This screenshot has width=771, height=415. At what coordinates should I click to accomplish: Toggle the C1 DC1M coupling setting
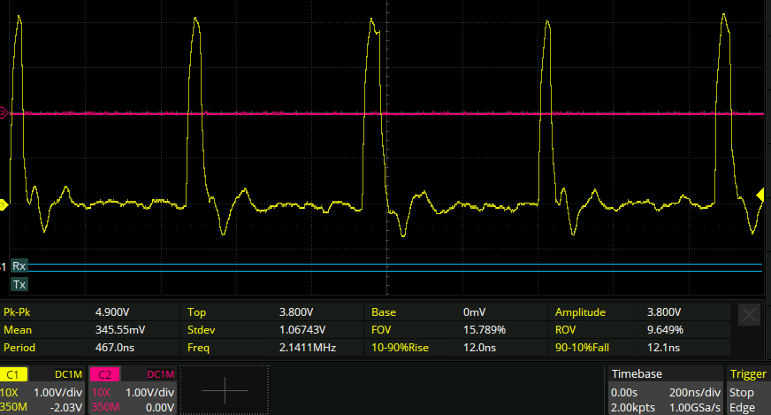coord(68,374)
